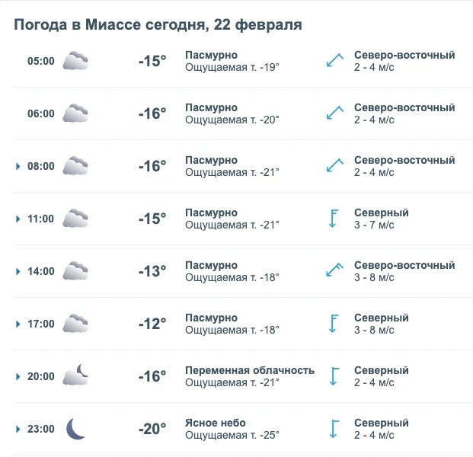Click the north wind arrow at 11:00
The image size is (473, 457).
(x=333, y=219)
